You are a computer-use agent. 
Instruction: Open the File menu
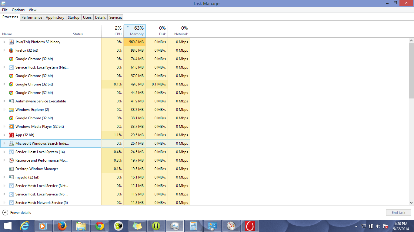tap(5, 10)
